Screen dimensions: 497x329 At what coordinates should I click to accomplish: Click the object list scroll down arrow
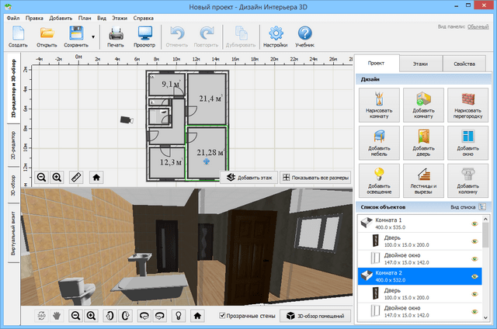pyautogui.click(x=485, y=318)
